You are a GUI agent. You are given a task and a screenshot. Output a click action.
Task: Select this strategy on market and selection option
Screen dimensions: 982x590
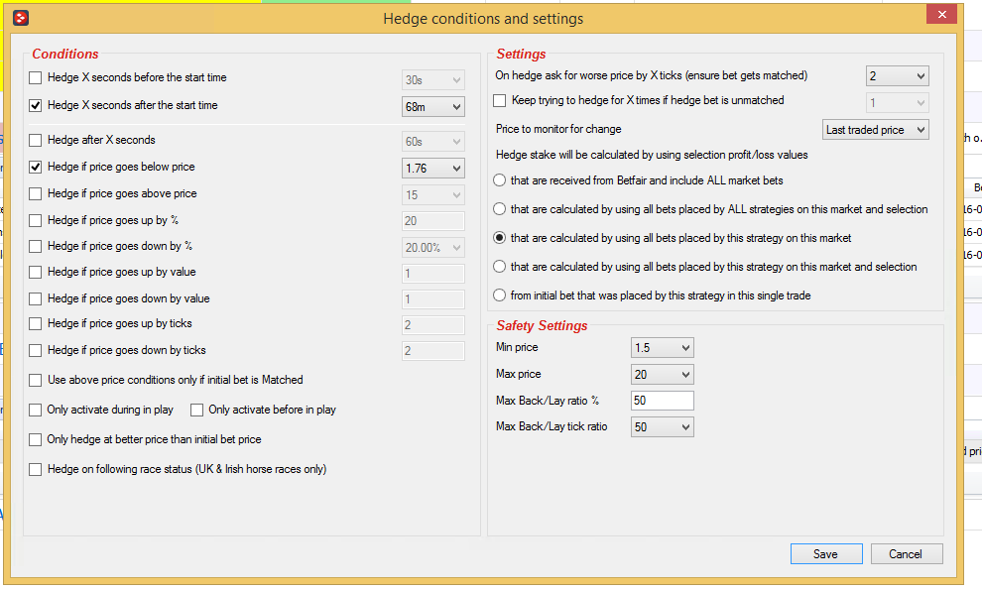point(499,267)
